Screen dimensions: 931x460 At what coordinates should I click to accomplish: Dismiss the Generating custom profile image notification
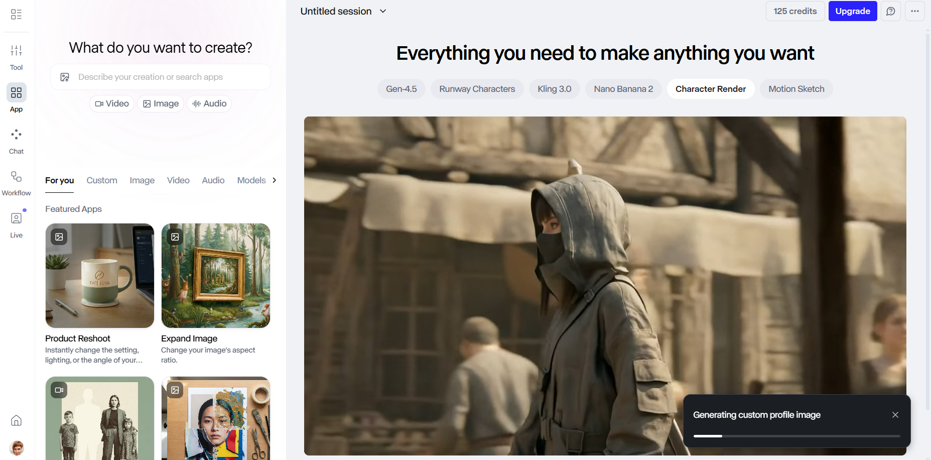pyautogui.click(x=895, y=415)
